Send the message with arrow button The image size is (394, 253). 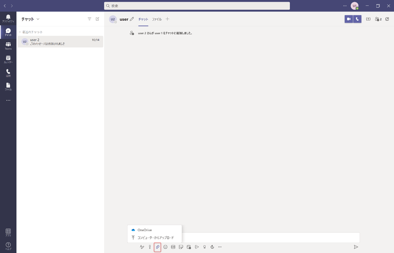click(356, 247)
